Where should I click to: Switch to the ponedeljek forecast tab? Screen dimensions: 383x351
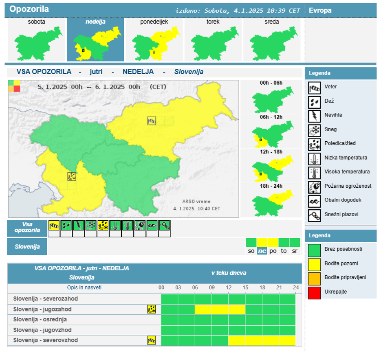[154, 40]
